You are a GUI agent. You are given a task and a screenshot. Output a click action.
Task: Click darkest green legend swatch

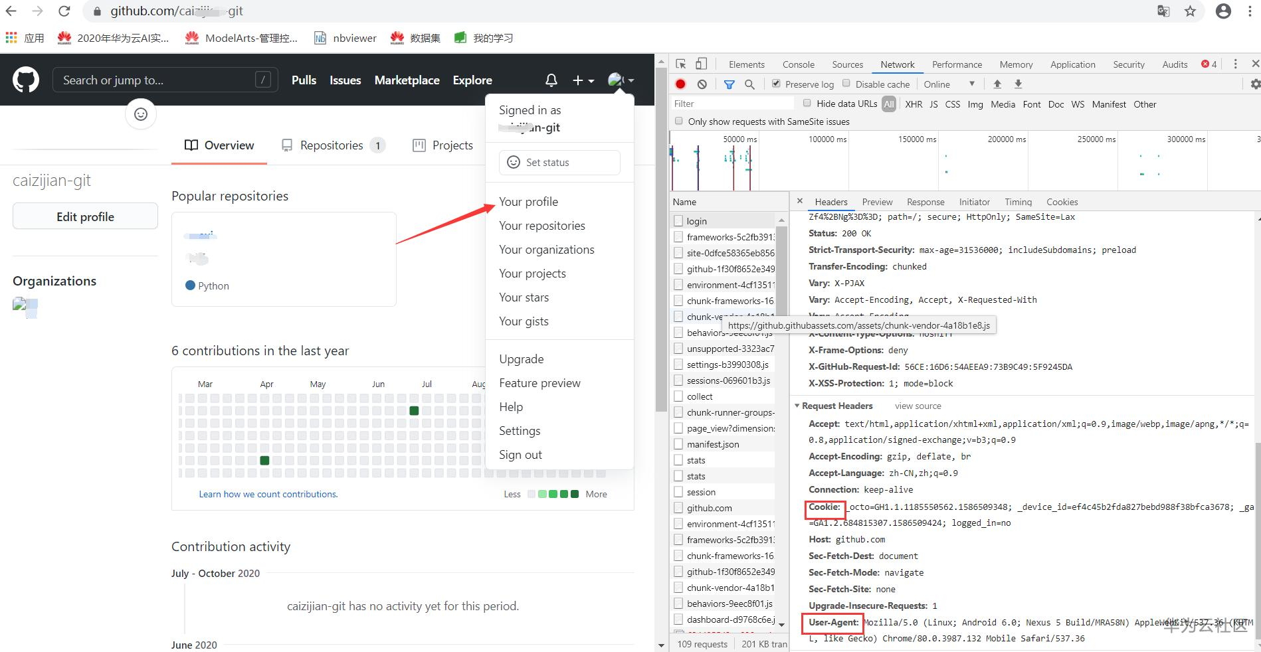click(575, 494)
